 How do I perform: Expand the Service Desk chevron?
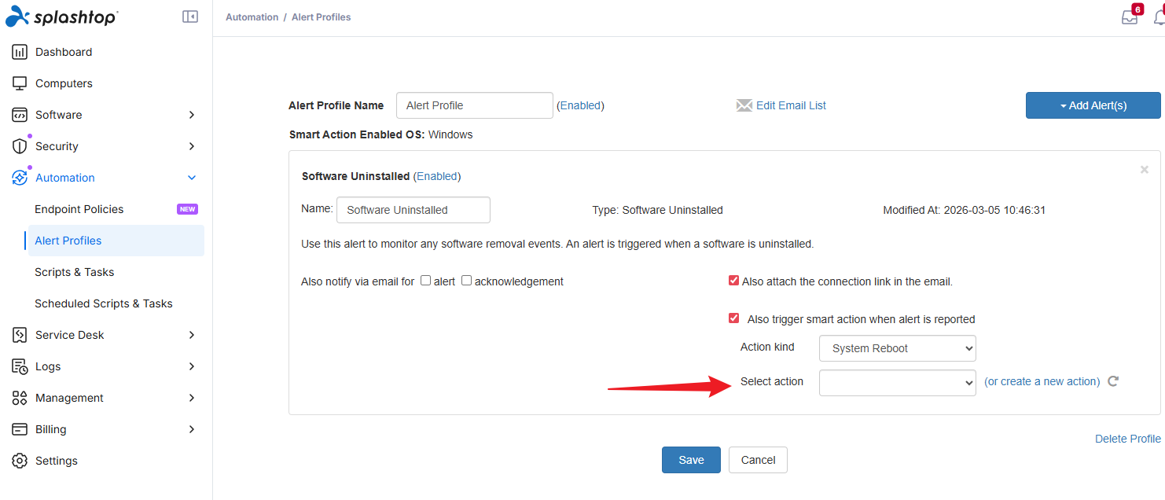192,335
